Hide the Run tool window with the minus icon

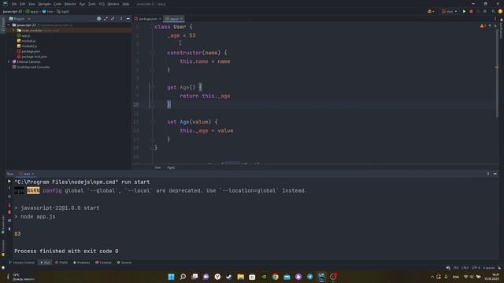[495, 174]
